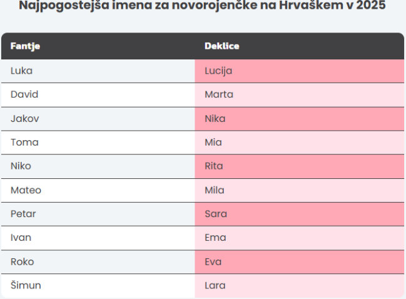406x299 pixels.
Task: Select the Niko cell
Action: pos(21,166)
